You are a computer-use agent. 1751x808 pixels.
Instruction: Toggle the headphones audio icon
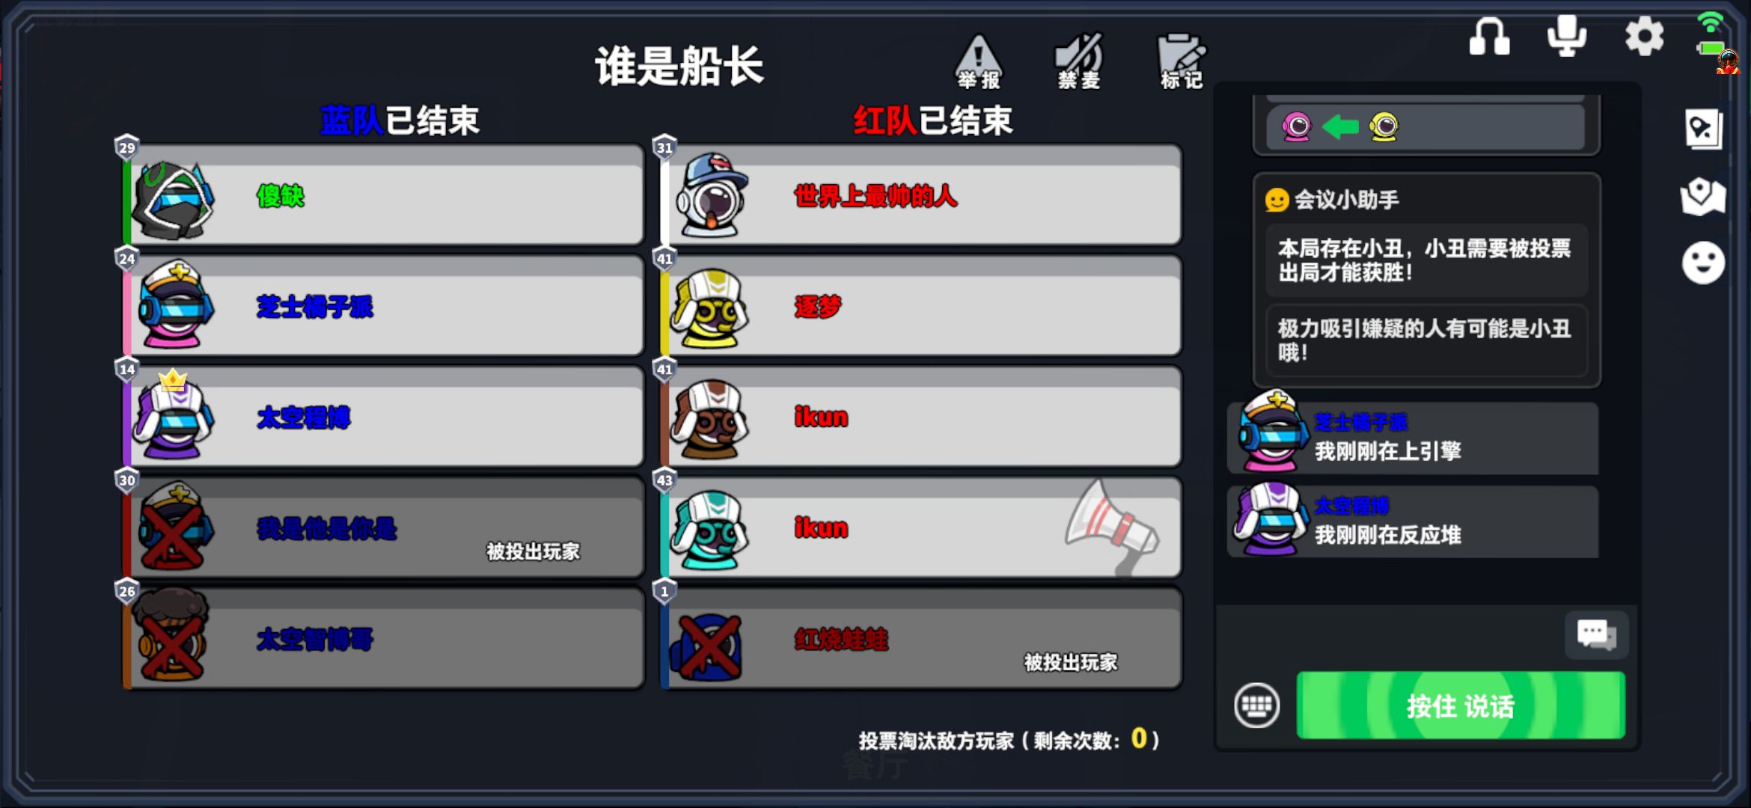[1489, 37]
